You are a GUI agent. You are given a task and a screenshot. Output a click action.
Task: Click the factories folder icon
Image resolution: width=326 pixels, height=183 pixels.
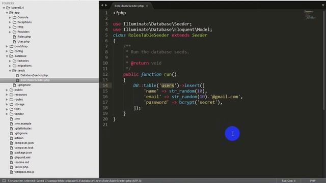pos(14,61)
